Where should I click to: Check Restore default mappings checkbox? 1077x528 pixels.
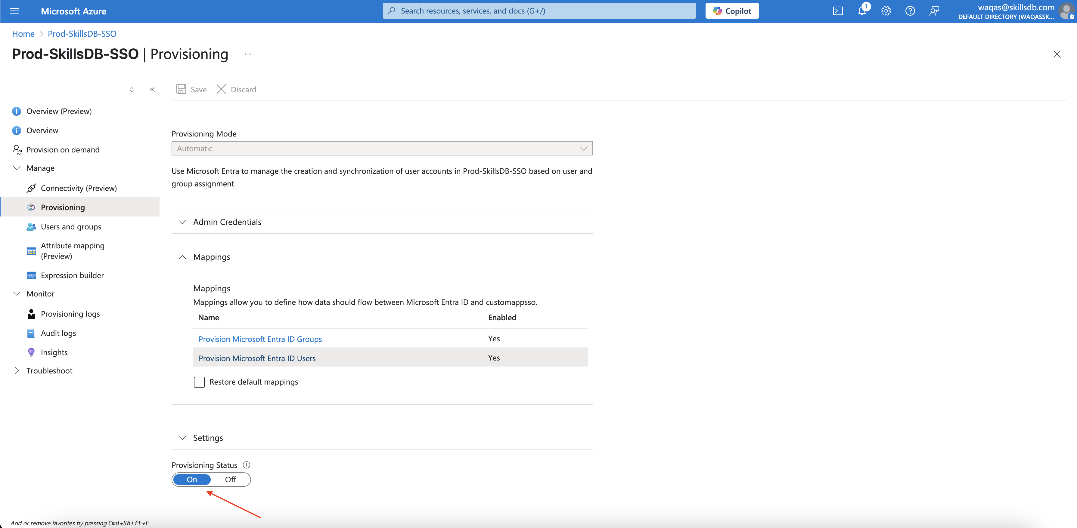point(199,382)
